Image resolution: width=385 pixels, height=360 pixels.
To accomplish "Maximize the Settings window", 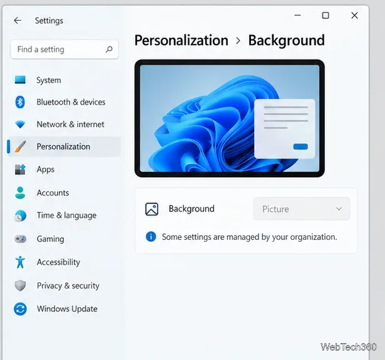I will [x=326, y=16].
